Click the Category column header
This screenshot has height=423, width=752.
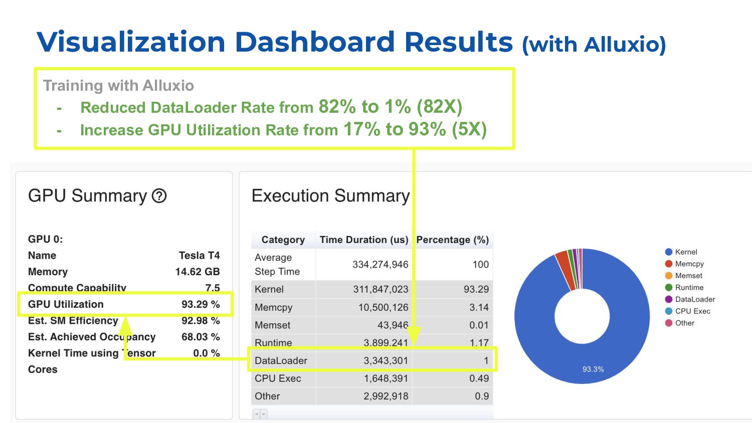tap(283, 240)
